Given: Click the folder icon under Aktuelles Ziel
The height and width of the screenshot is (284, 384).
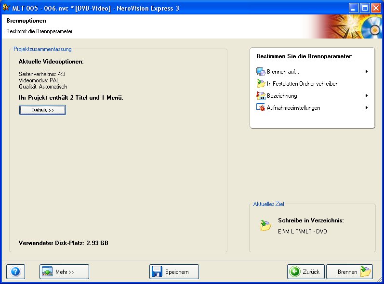Looking at the screenshot, I should 265,225.
